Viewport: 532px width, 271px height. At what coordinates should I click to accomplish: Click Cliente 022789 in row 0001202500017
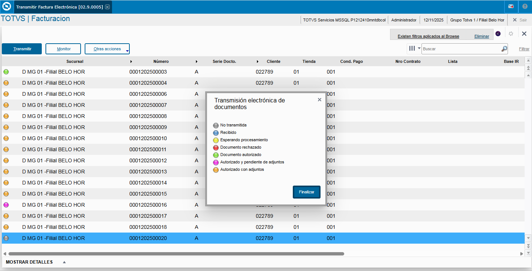(264, 216)
